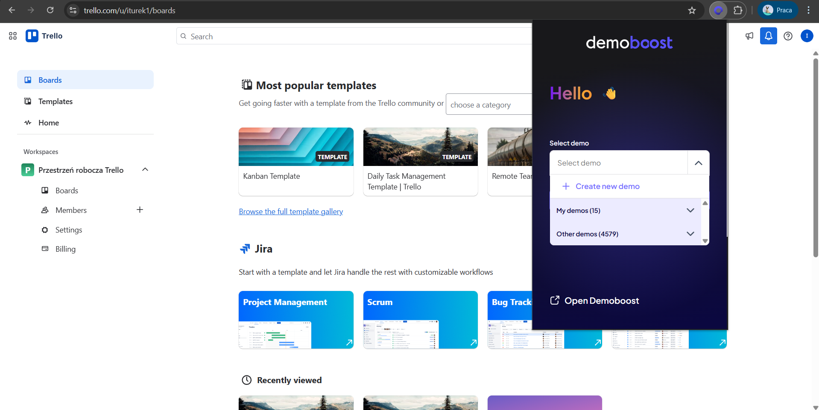This screenshot has width=819, height=410.
Task: Click the browser back arrow
Action: (x=12, y=10)
